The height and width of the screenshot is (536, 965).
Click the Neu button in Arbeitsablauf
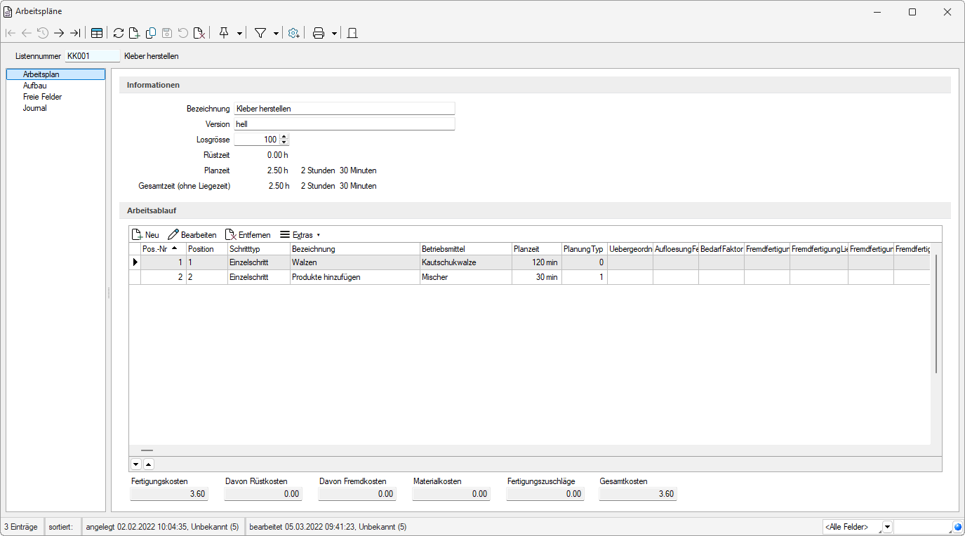(145, 235)
